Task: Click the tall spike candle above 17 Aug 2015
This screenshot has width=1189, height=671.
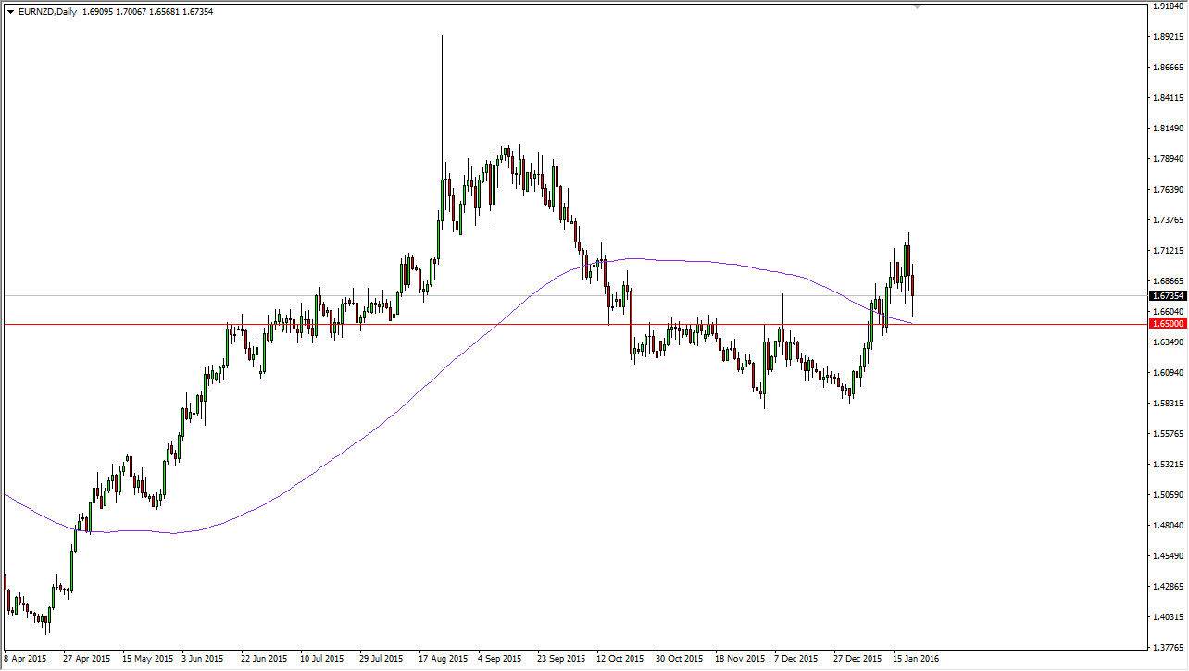Action: pos(442,111)
